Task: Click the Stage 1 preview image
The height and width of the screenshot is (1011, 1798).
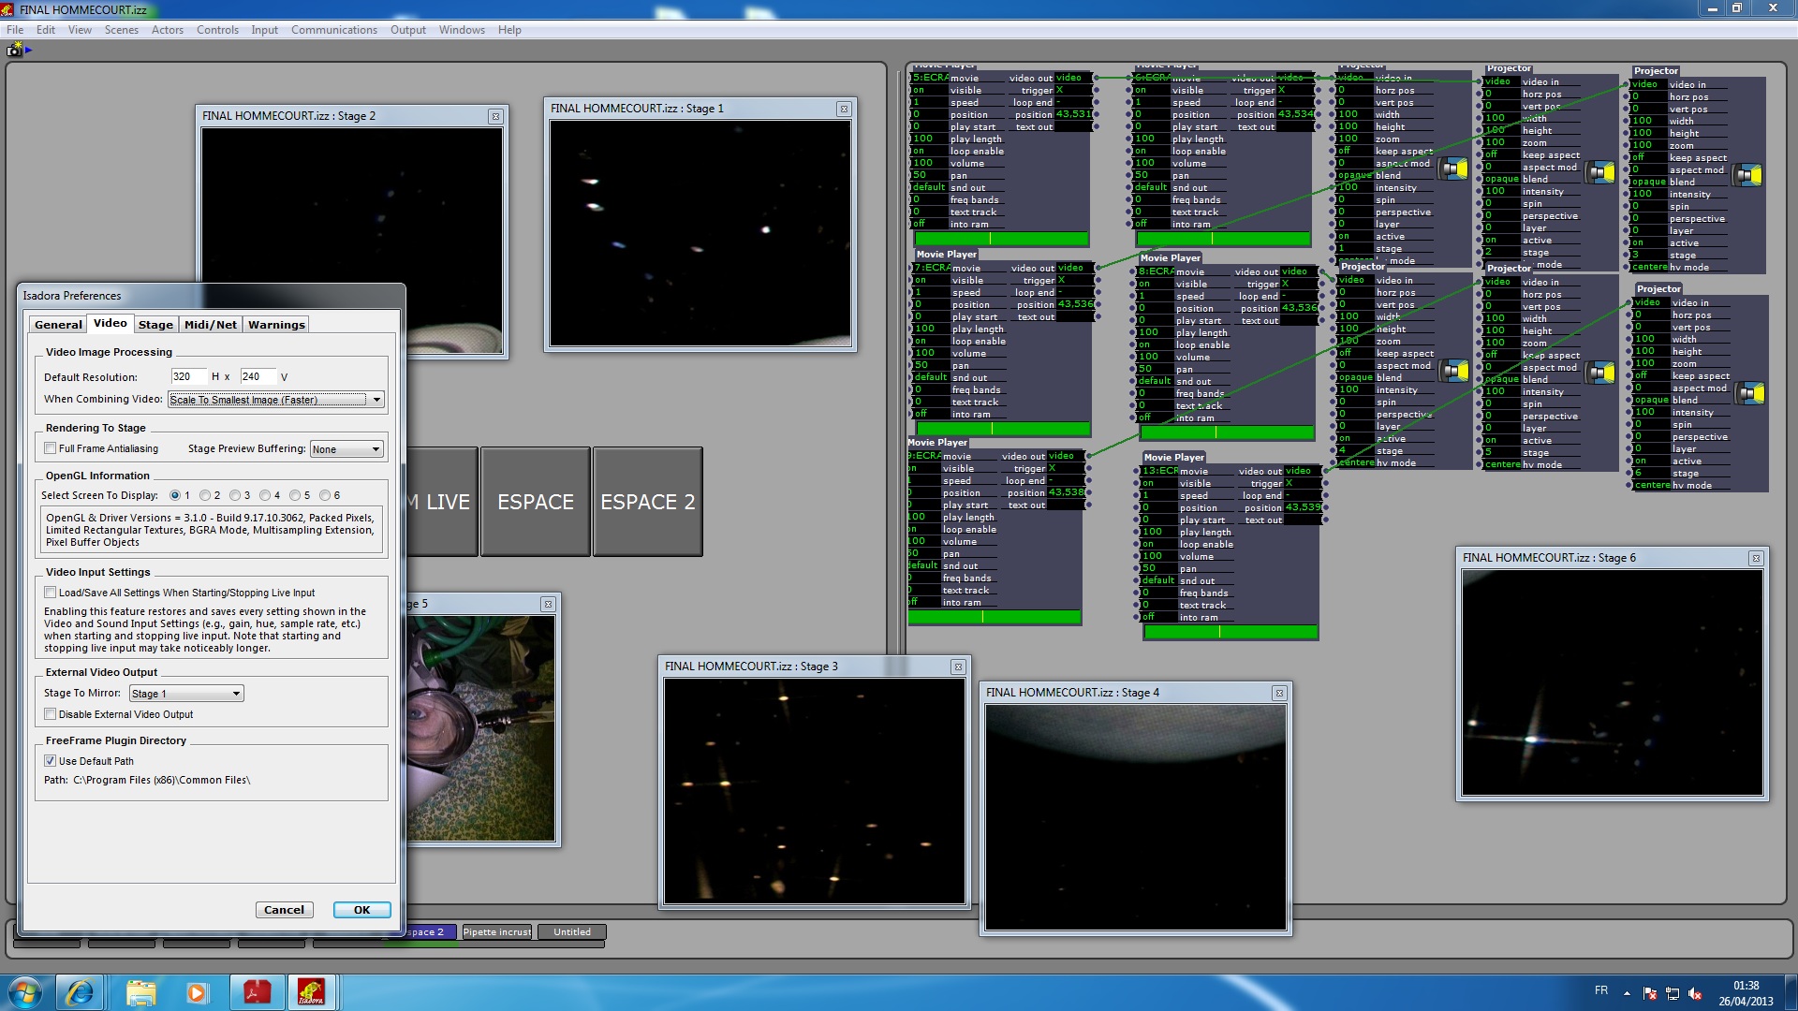Action: pos(700,233)
